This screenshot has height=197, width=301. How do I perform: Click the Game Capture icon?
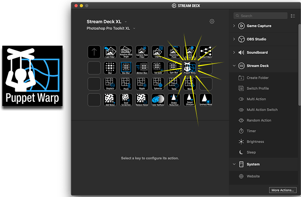point(241,26)
